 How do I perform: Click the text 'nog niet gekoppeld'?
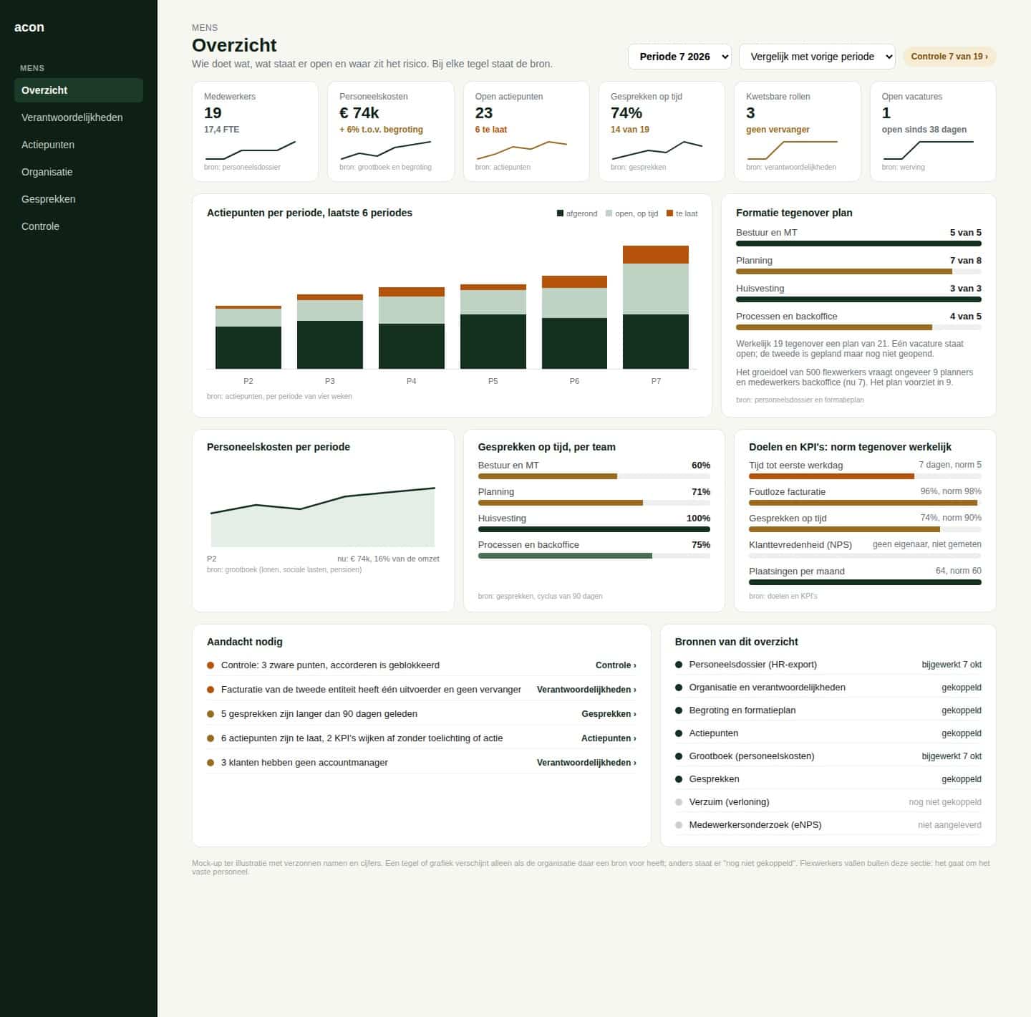945,802
